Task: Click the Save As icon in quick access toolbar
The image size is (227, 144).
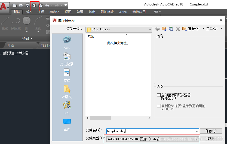Action: [x=34, y=5]
